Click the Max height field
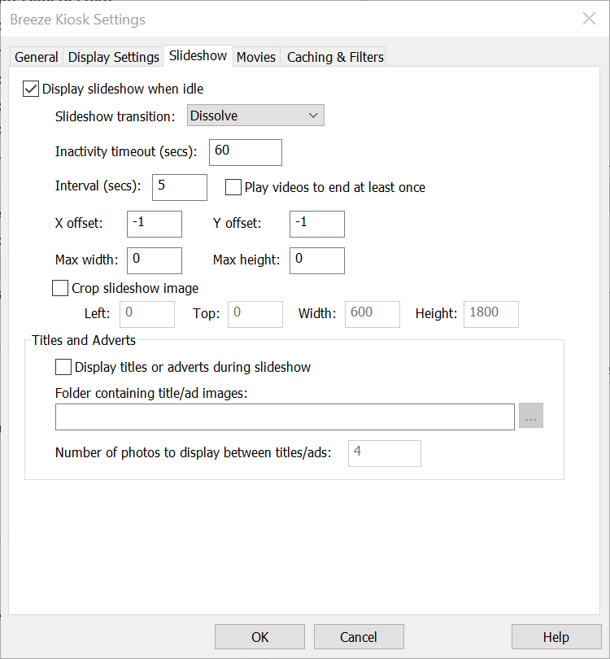This screenshot has height=659, width=610. [x=316, y=260]
